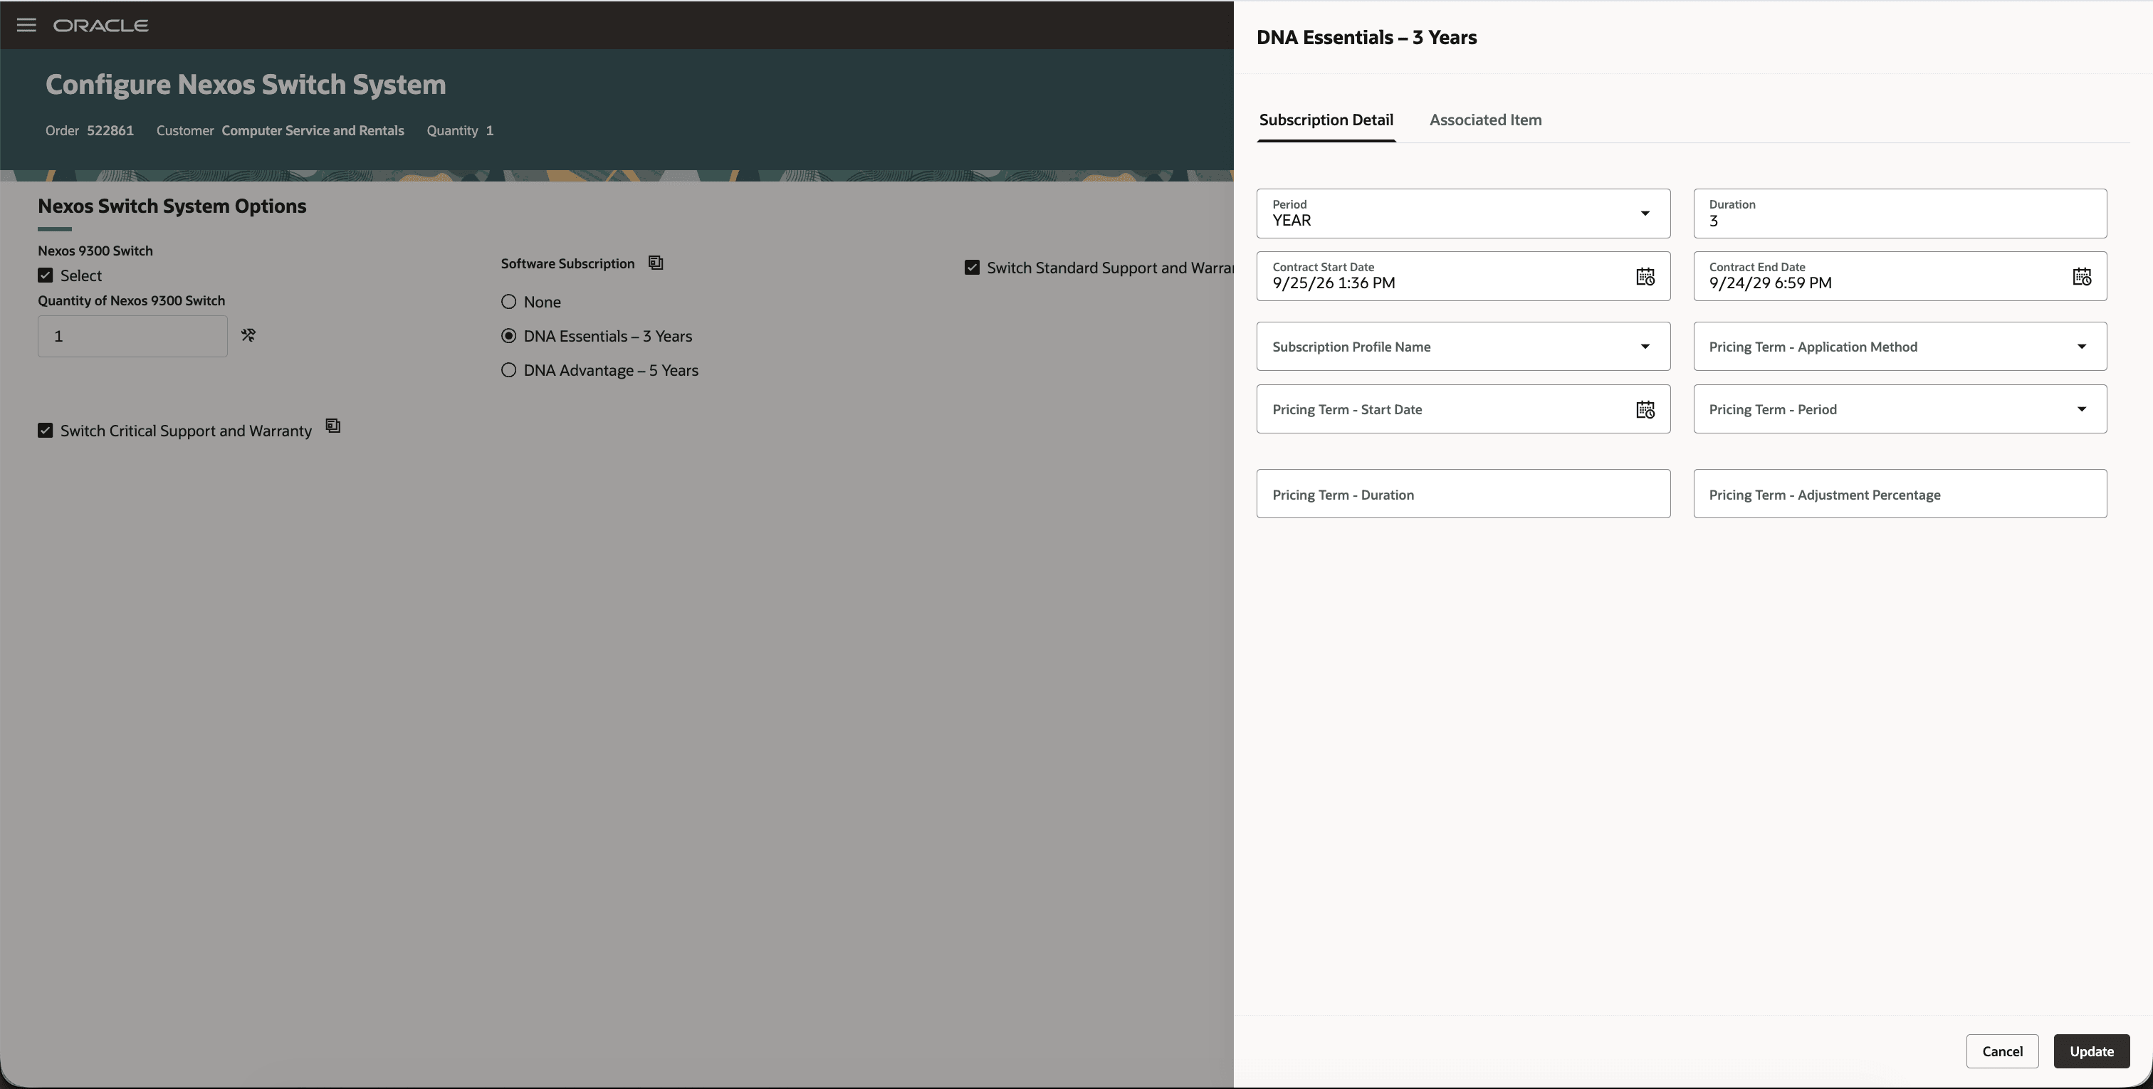Click the Update button
The width and height of the screenshot is (2153, 1089).
click(x=2091, y=1051)
